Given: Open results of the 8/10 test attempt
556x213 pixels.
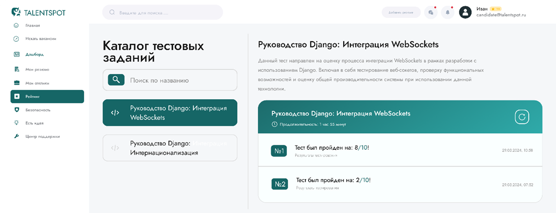Looking at the screenshot, I should point(316,155).
